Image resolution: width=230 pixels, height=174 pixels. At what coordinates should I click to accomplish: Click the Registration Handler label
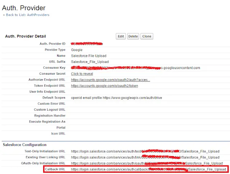(50, 116)
